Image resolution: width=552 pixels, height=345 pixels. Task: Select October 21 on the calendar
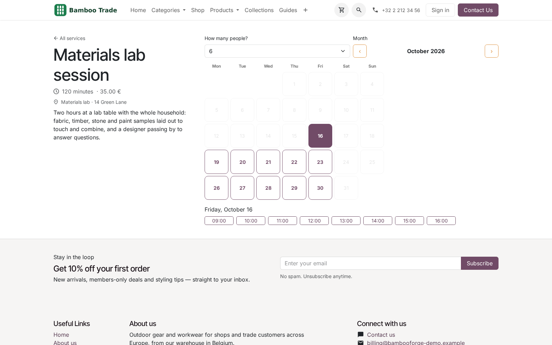268,162
